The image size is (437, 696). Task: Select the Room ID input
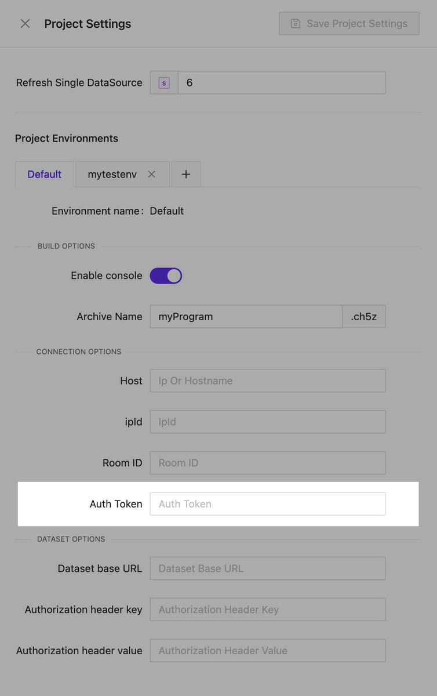tap(267, 462)
